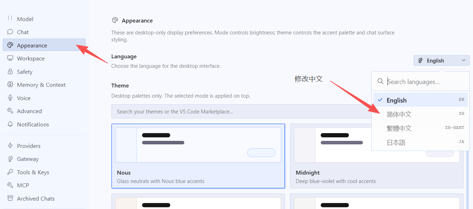
Task: Click the magnifier icon in language search
Action: pyautogui.click(x=380, y=81)
